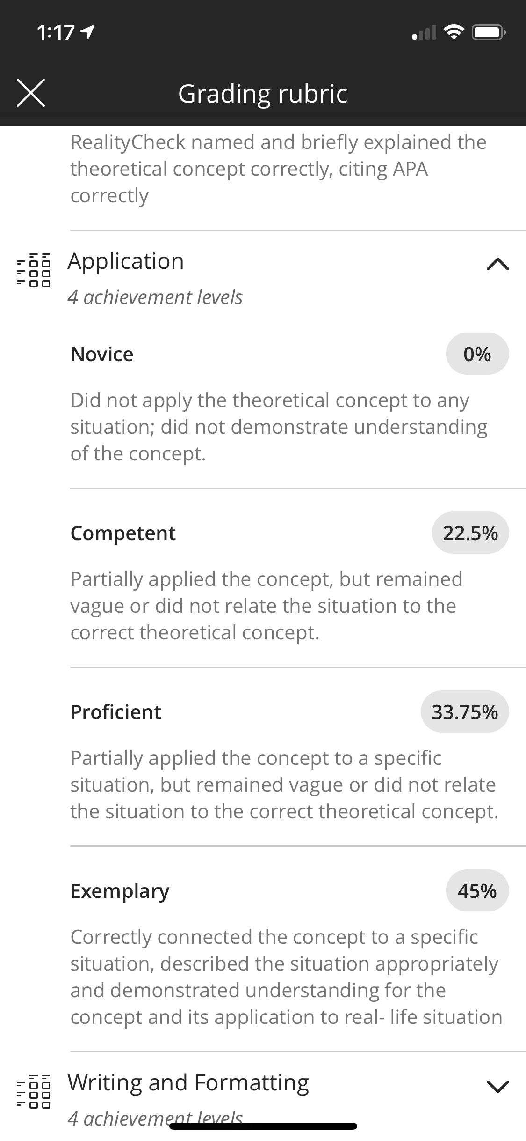The height and width of the screenshot is (1141, 526).
Task: Close the Grading rubric screen
Action: coord(31,93)
